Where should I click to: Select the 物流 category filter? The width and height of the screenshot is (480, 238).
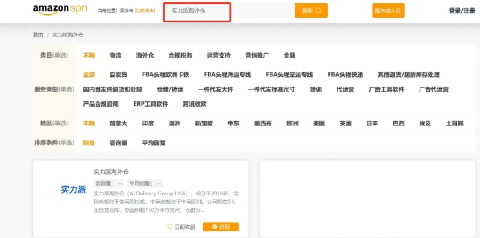click(115, 55)
